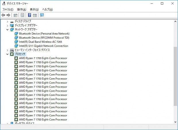Screen dimensions: 178x130
Task: Collapse the プロセッサ node
Action: click(x=7, y=54)
